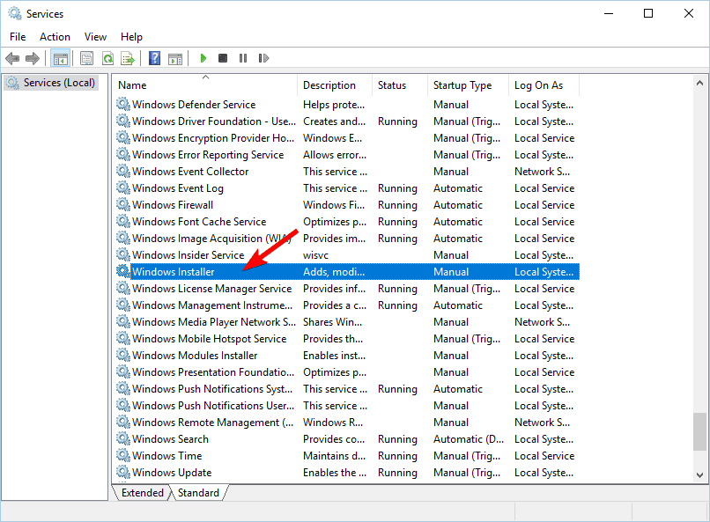Click the Windows Search gear icon
The width and height of the screenshot is (710, 522).
[x=122, y=438]
